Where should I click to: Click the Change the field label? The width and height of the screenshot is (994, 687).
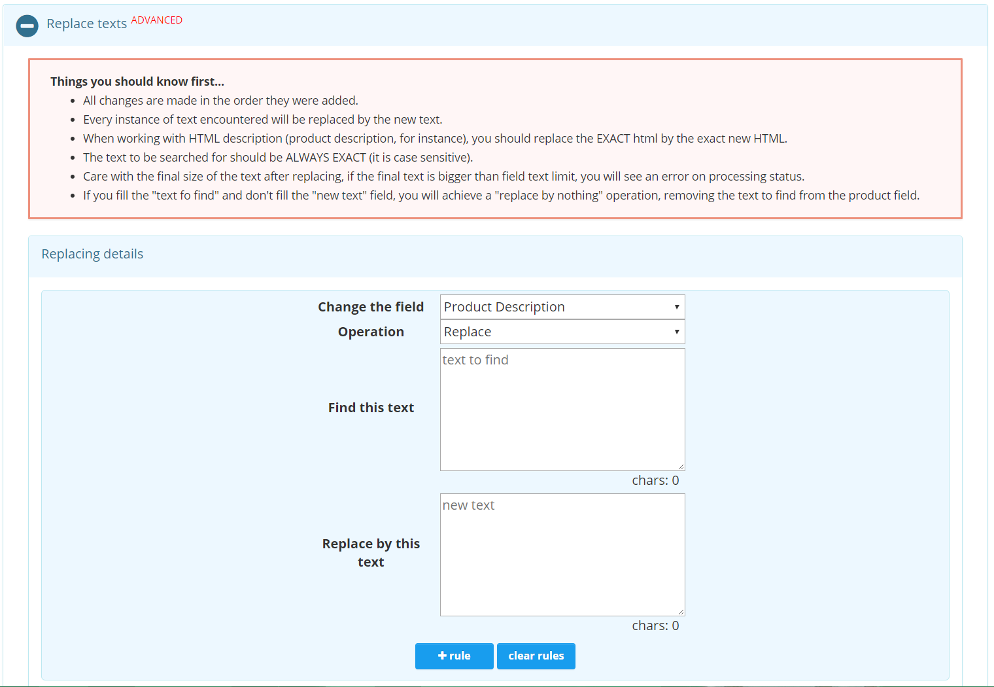coord(371,307)
